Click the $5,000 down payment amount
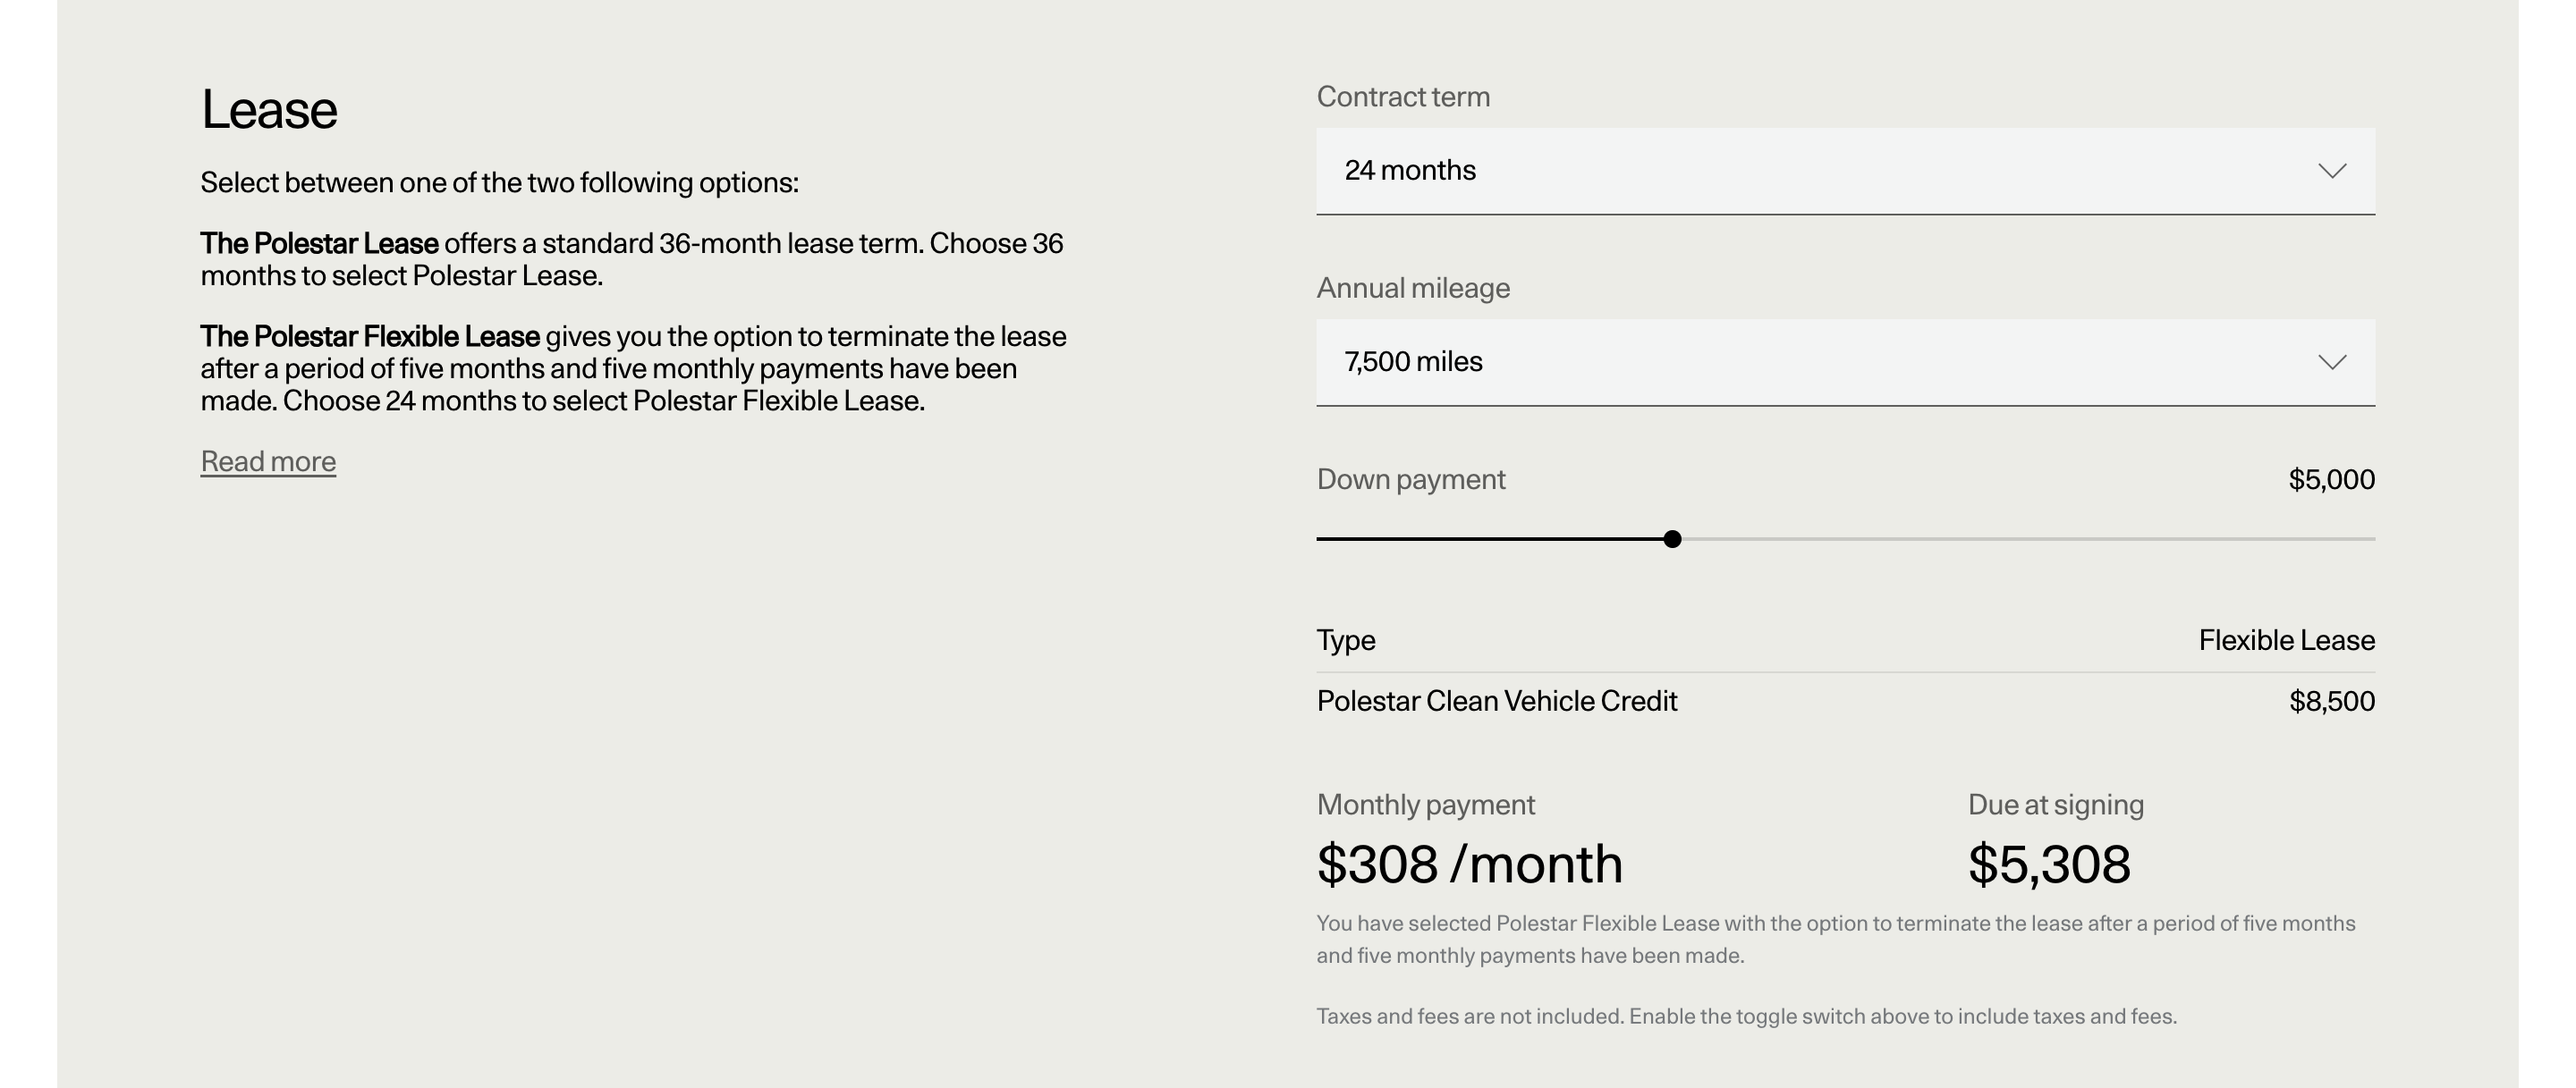 click(2331, 479)
